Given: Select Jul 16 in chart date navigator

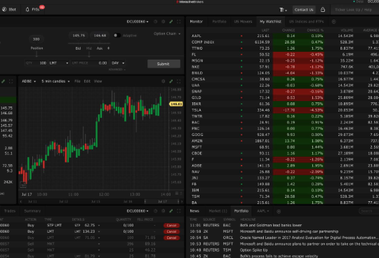Looking at the screenshot, I should [x=128, y=201].
